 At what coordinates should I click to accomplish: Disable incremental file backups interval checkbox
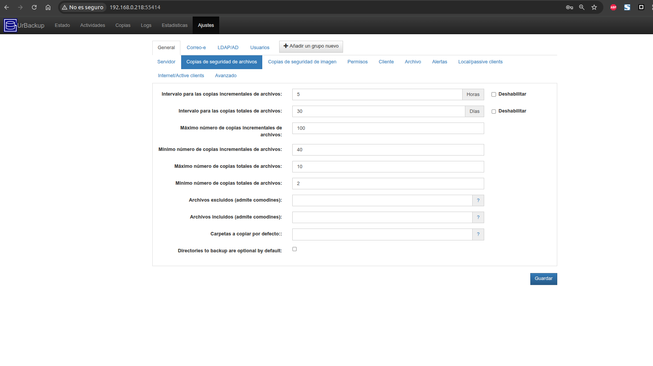coord(494,94)
